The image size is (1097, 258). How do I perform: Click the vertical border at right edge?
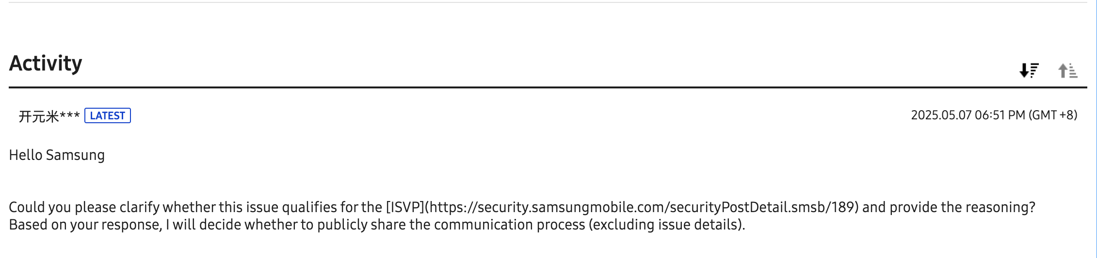pos(1096,129)
